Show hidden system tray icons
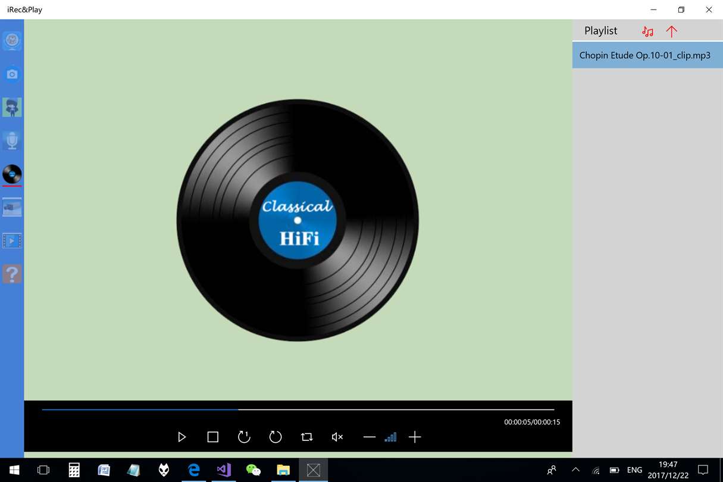 (575, 470)
